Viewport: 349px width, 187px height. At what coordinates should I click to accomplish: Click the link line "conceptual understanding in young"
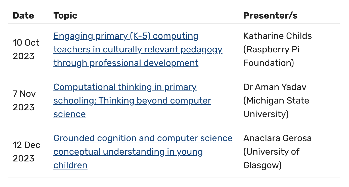(x=128, y=152)
